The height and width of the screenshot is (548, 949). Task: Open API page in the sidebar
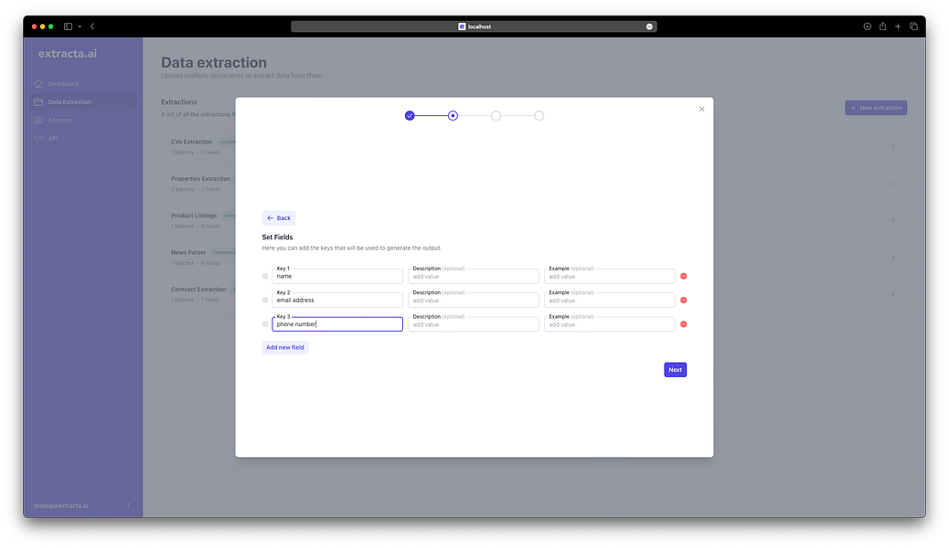point(83,138)
